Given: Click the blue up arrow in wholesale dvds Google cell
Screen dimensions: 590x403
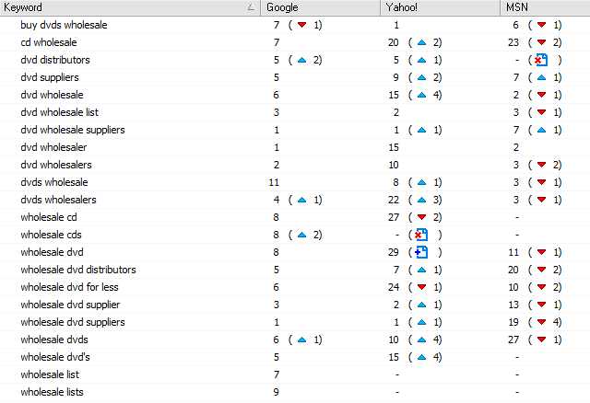Looking at the screenshot, I should 301,340.
